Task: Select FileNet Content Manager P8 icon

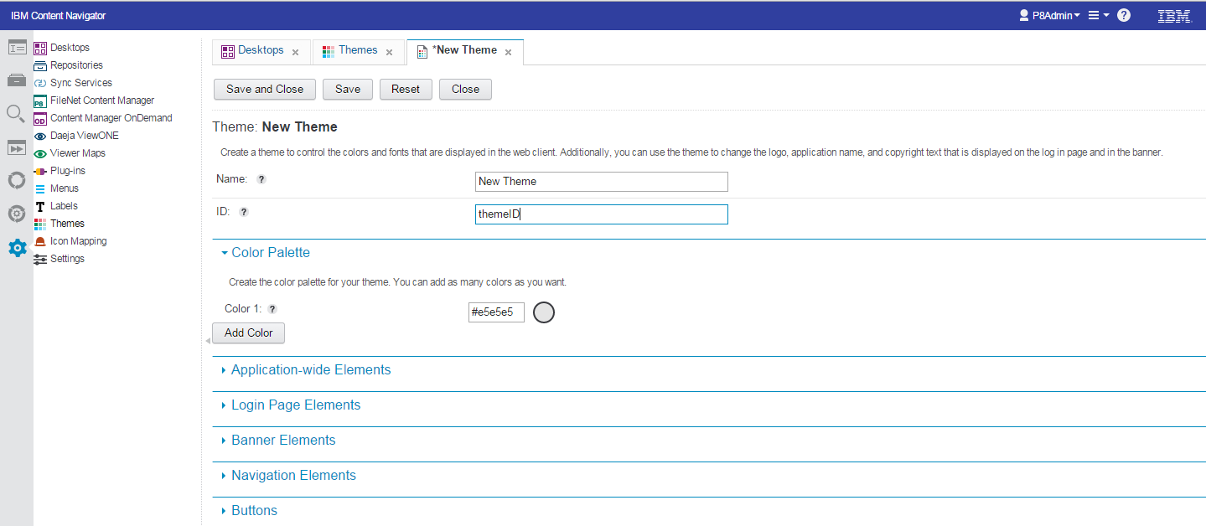Action: pyautogui.click(x=40, y=101)
